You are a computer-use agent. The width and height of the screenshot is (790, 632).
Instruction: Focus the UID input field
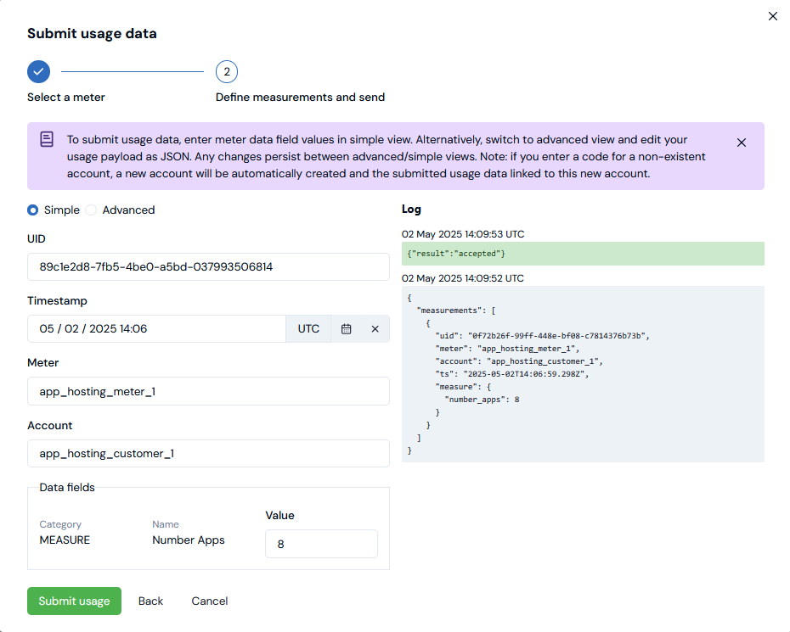coord(208,267)
